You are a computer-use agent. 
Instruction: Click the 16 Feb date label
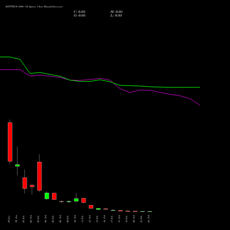[x=105, y=219]
